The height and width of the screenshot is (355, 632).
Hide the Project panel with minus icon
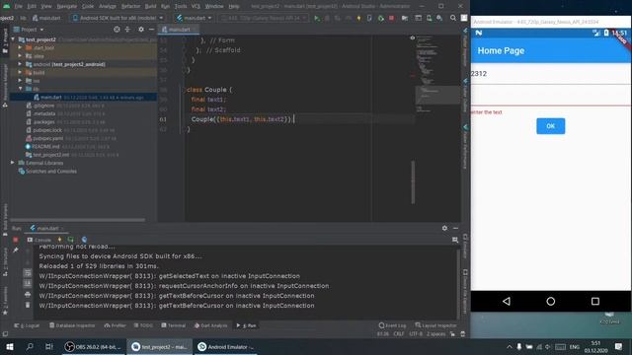pos(151,30)
